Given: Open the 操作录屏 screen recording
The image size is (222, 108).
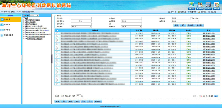Looking at the screenshot, I should [x=182, y=12].
